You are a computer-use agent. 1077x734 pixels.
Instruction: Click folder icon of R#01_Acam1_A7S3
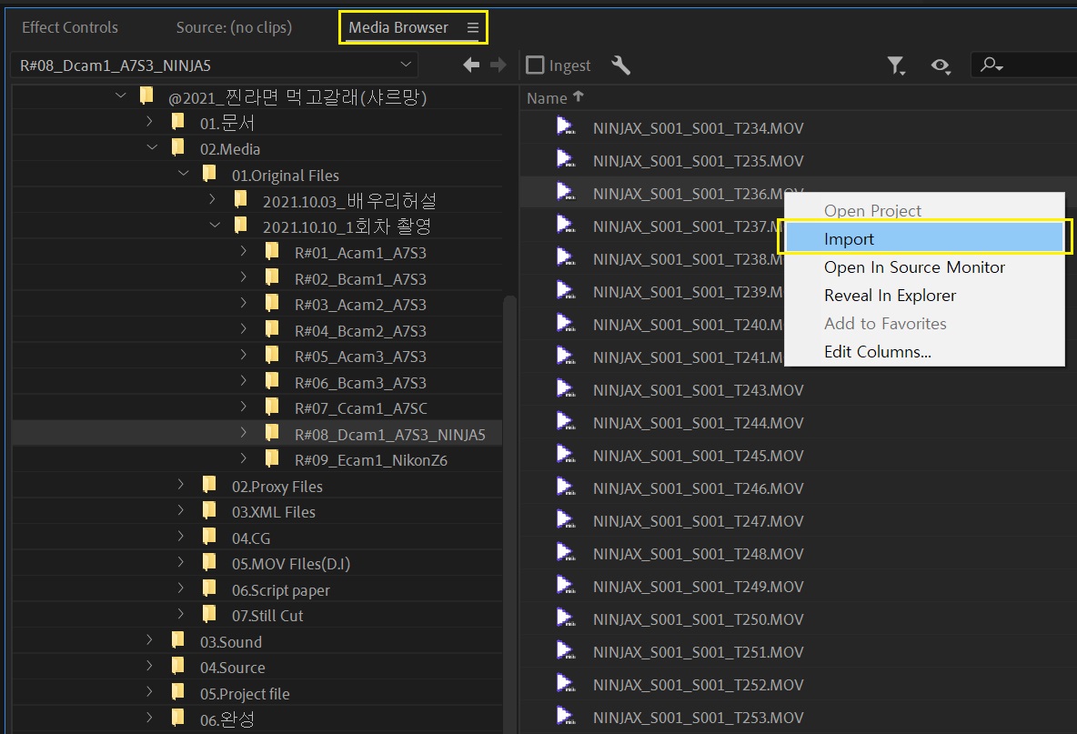(x=273, y=251)
